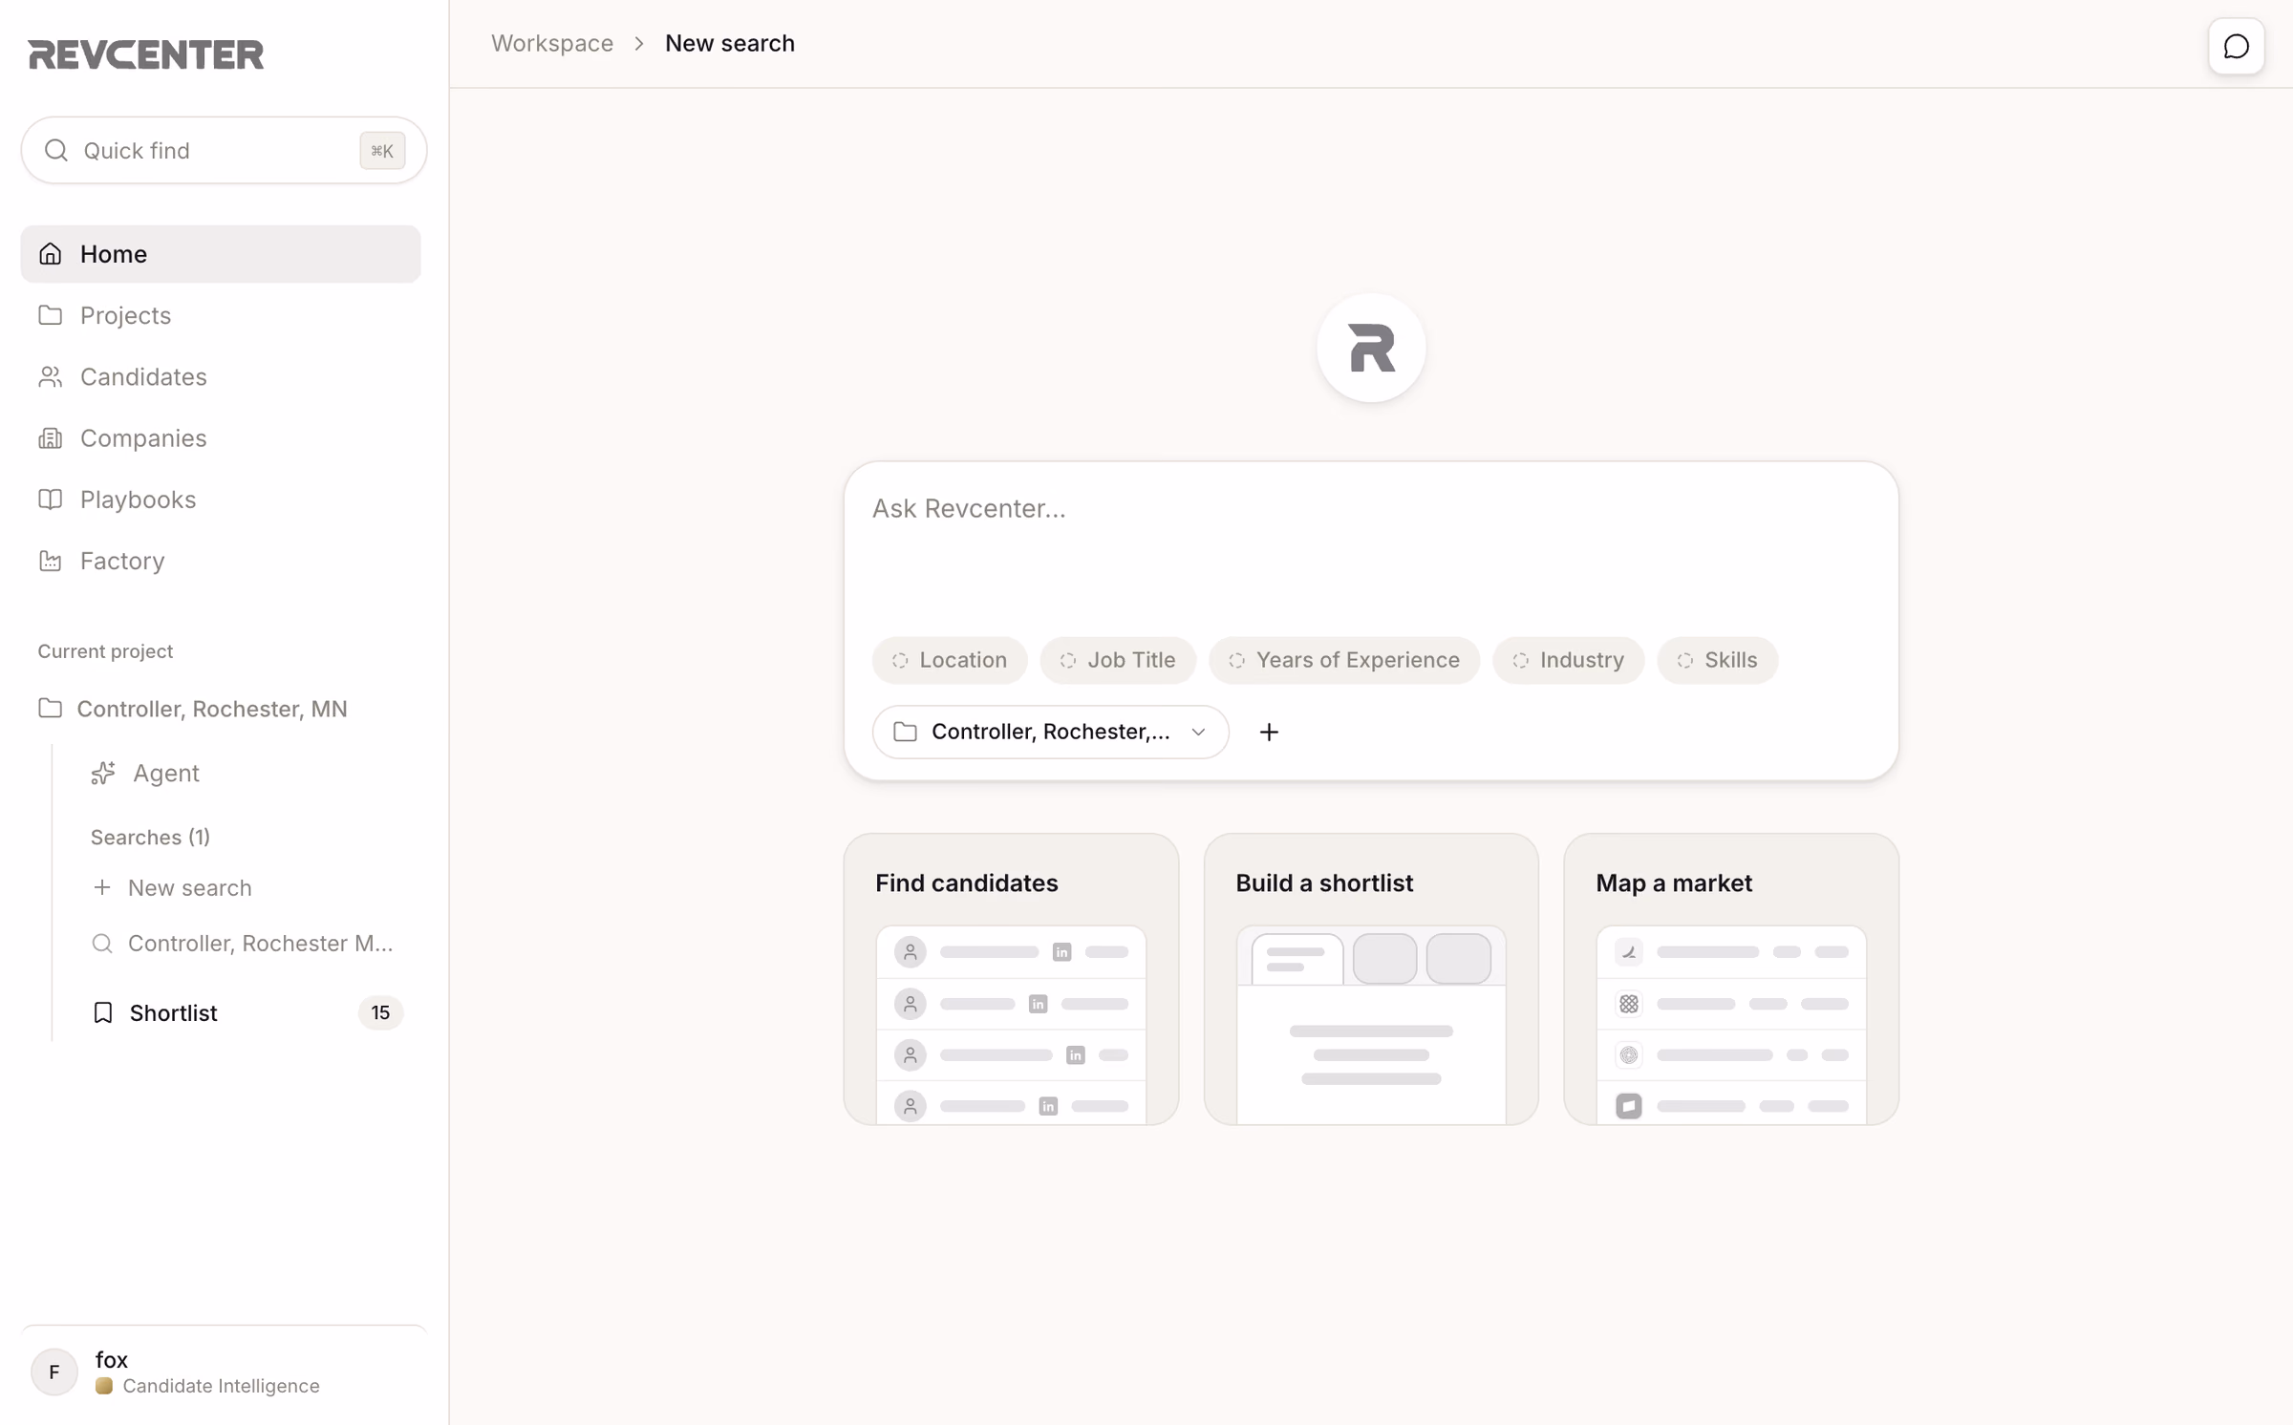
Task: Expand the Controller, Rochester project dropdown
Action: [1050, 732]
